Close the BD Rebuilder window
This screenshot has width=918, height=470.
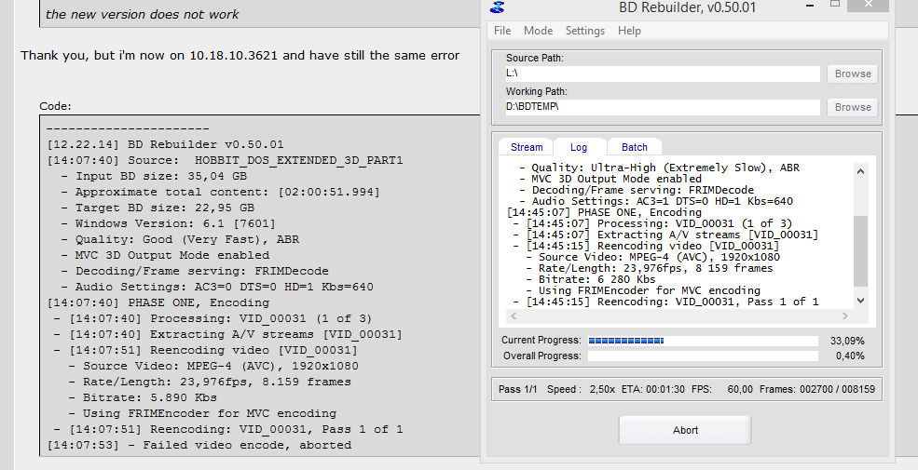[x=869, y=5]
